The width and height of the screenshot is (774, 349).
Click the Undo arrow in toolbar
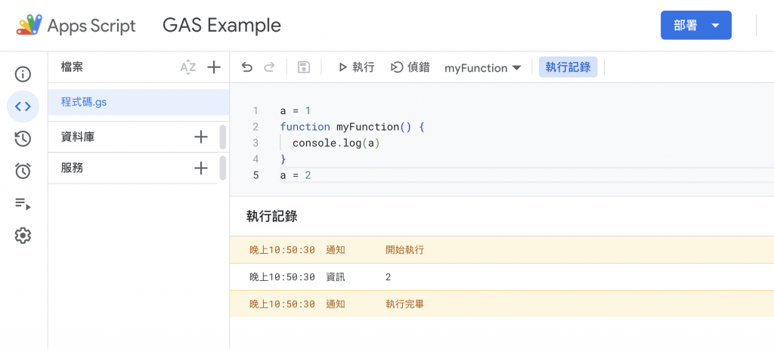point(247,67)
